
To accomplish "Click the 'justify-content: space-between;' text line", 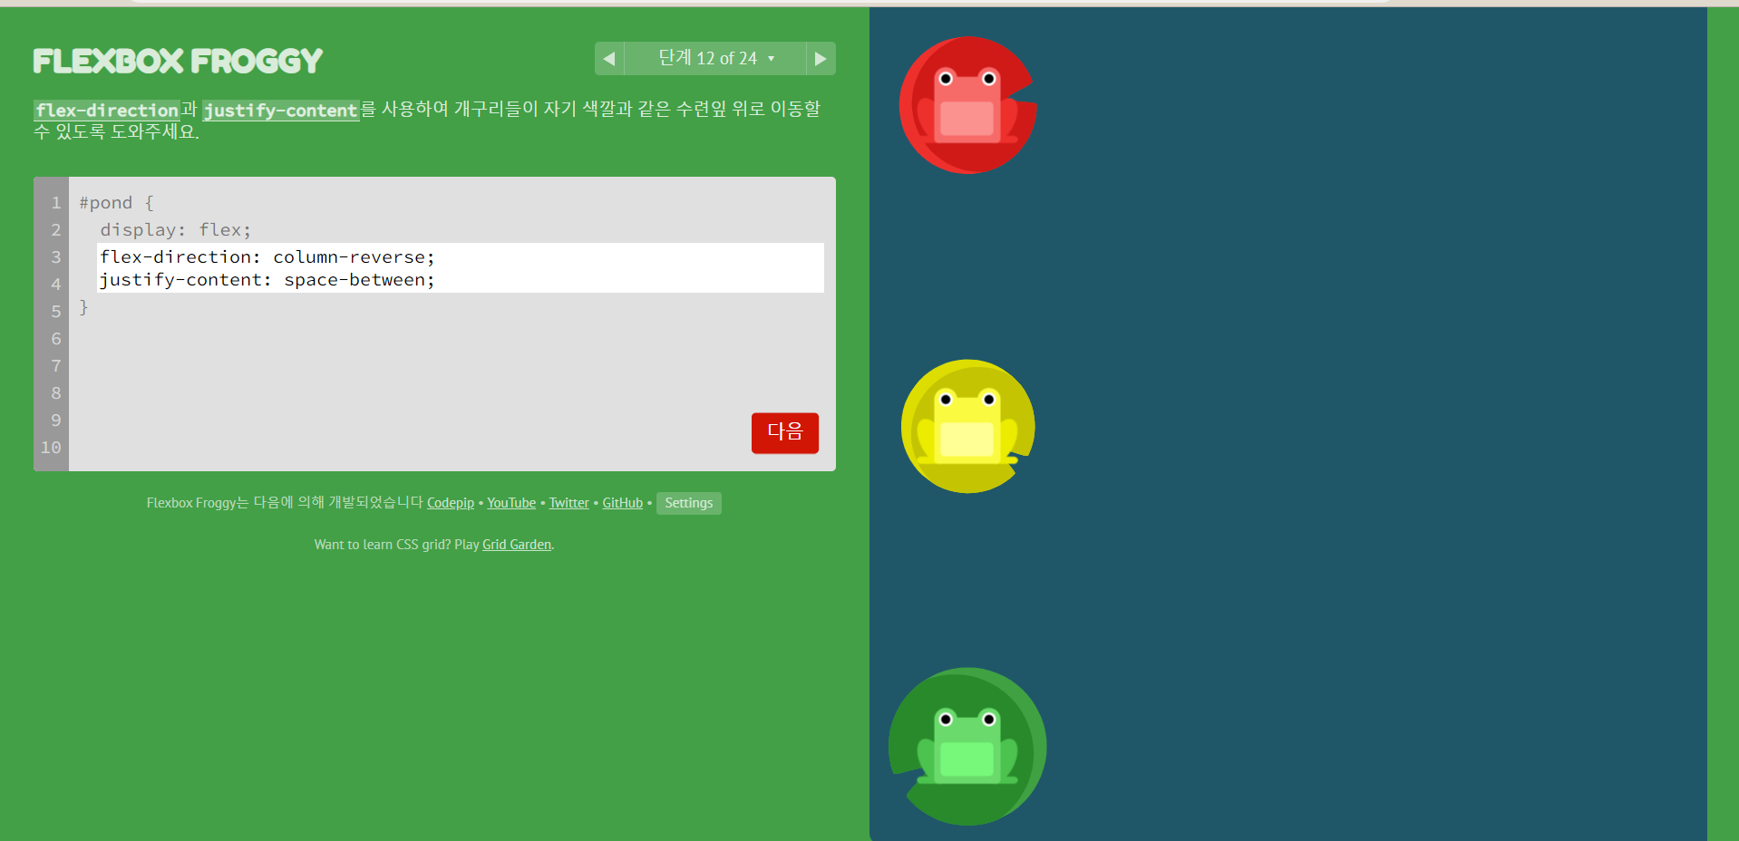I will click(x=267, y=280).
